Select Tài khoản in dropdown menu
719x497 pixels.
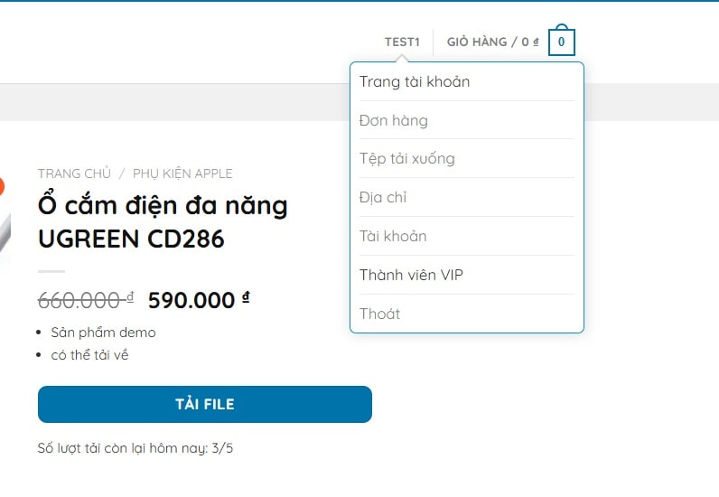(393, 236)
